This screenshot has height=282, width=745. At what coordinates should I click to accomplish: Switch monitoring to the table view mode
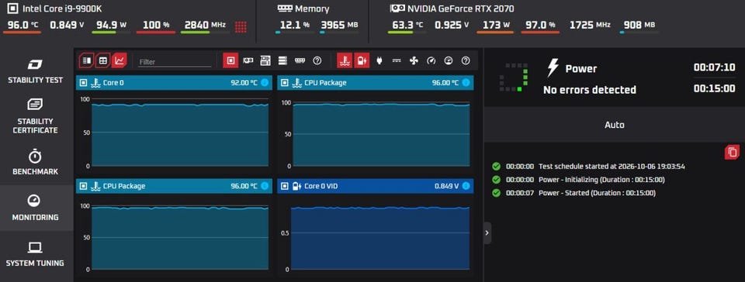pyautogui.click(x=103, y=60)
